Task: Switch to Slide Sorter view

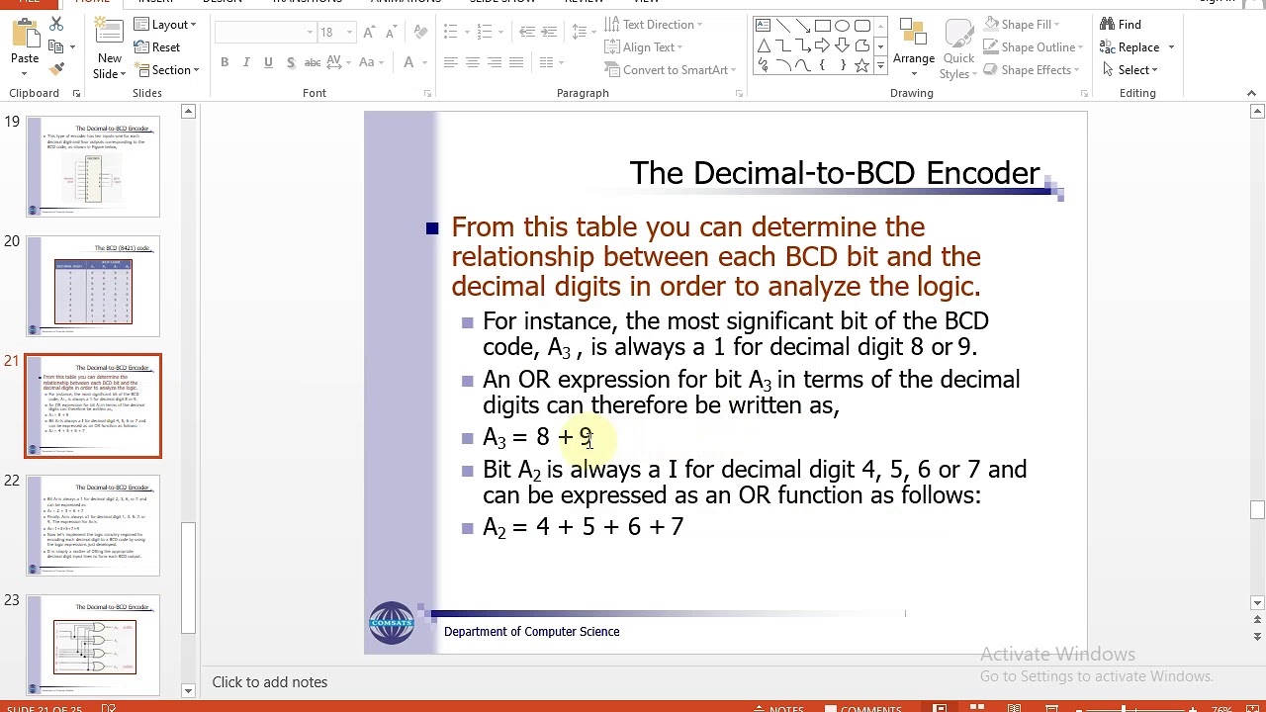Action: click(x=977, y=708)
